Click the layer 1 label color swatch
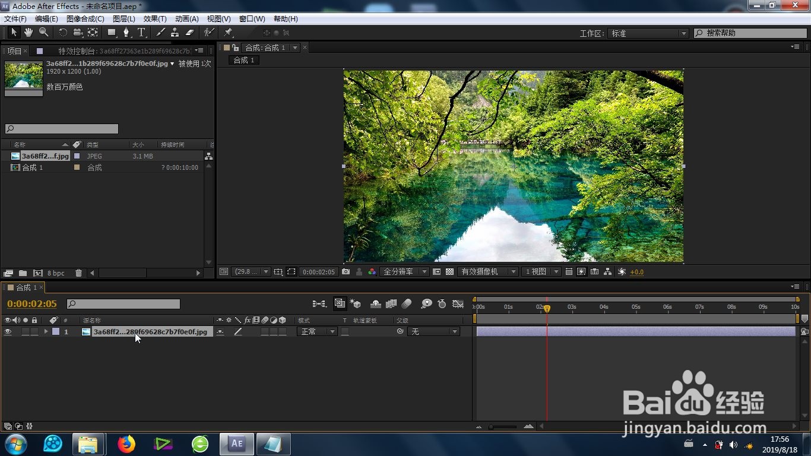 point(56,332)
